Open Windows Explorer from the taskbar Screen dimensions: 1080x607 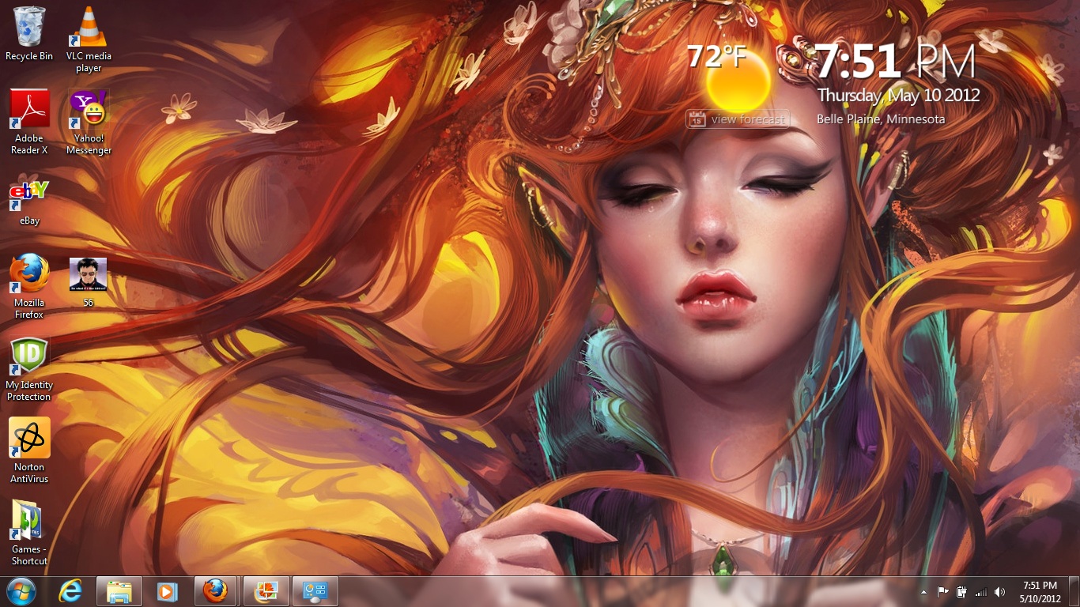pos(119,591)
